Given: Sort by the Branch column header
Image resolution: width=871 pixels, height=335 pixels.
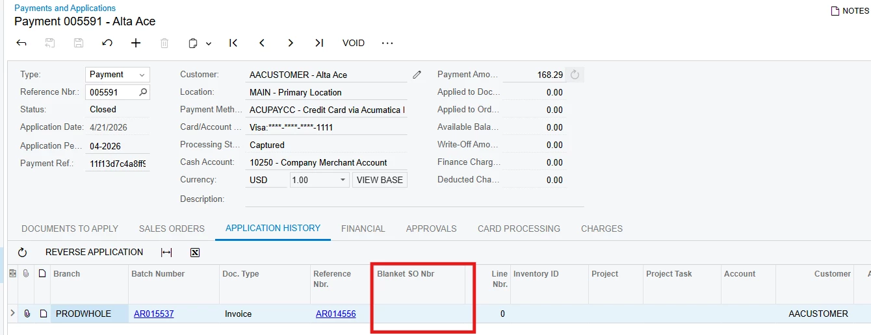Looking at the screenshot, I should pos(90,284).
